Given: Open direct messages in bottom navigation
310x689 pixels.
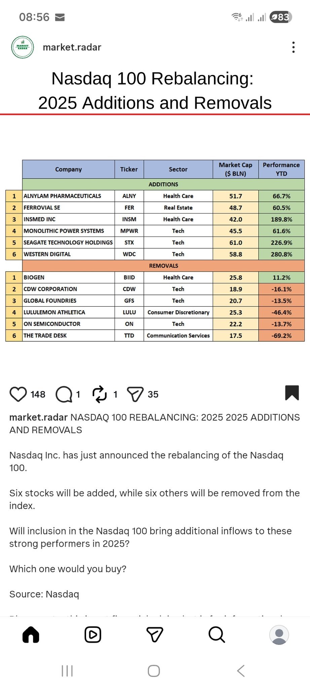Looking at the screenshot, I should pyautogui.click(x=155, y=635).
